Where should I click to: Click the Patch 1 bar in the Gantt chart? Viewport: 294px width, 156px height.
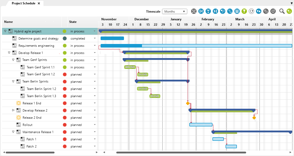218,139
